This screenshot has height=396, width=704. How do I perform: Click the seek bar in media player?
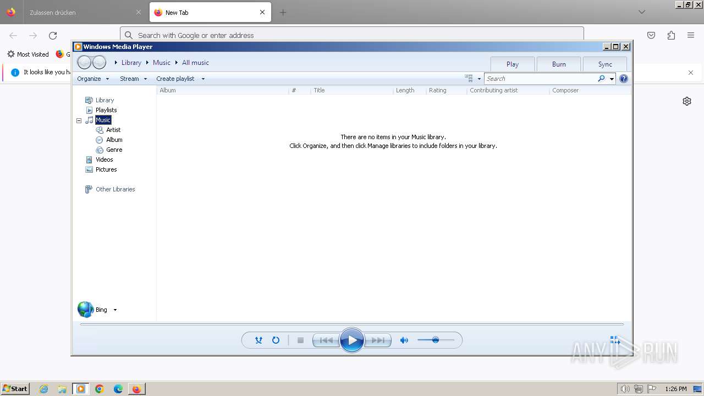352,324
